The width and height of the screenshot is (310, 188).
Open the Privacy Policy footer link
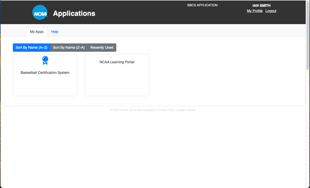[x=166, y=110]
